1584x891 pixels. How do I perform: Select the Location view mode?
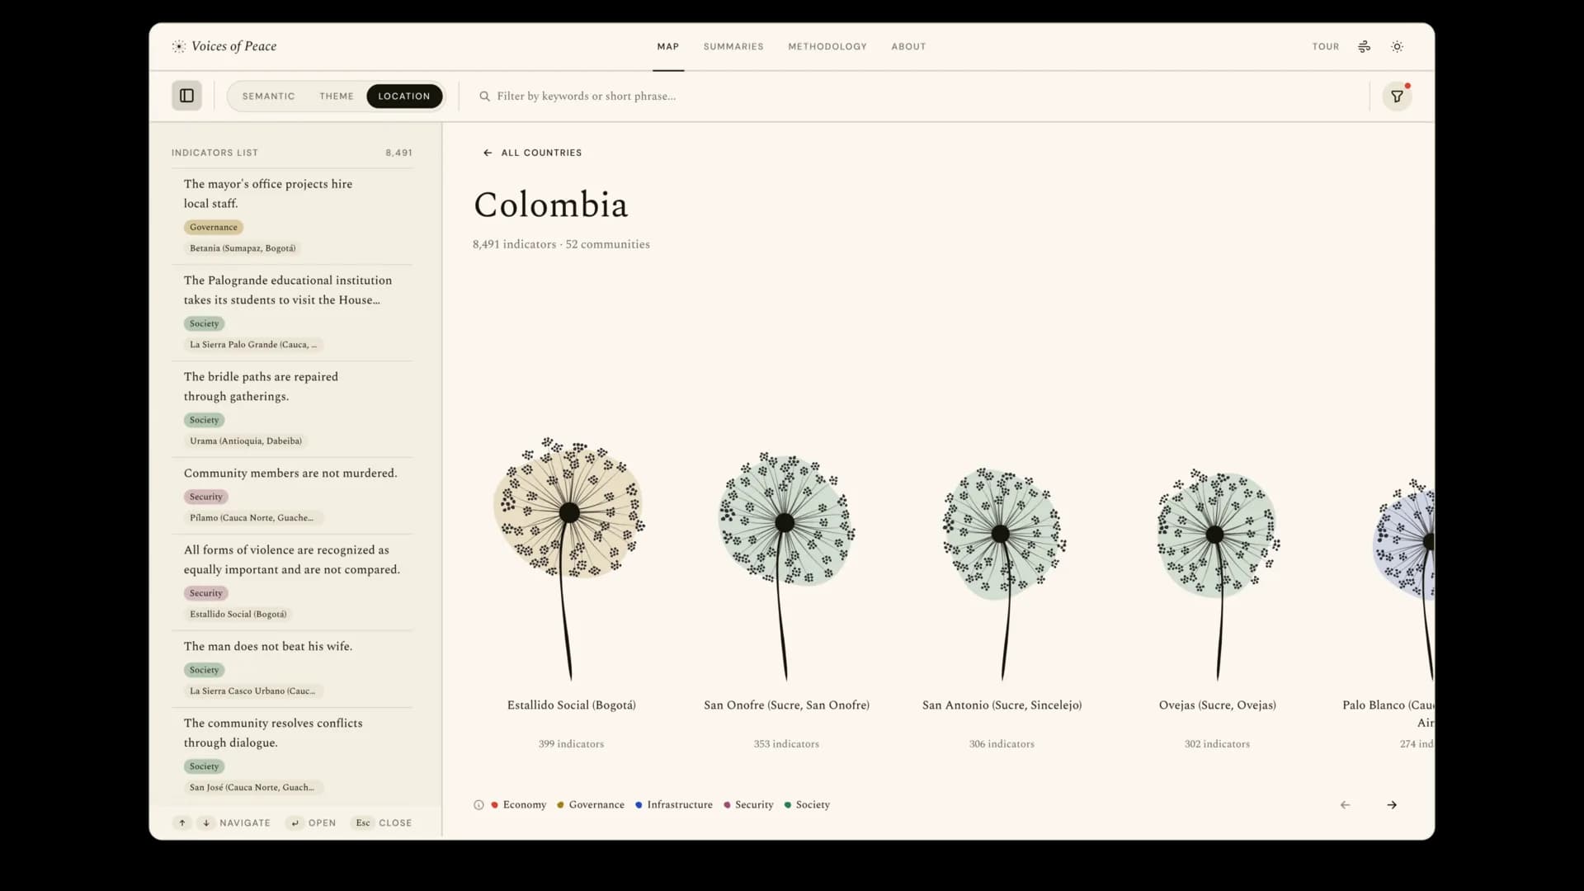click(x=404, y=97)
